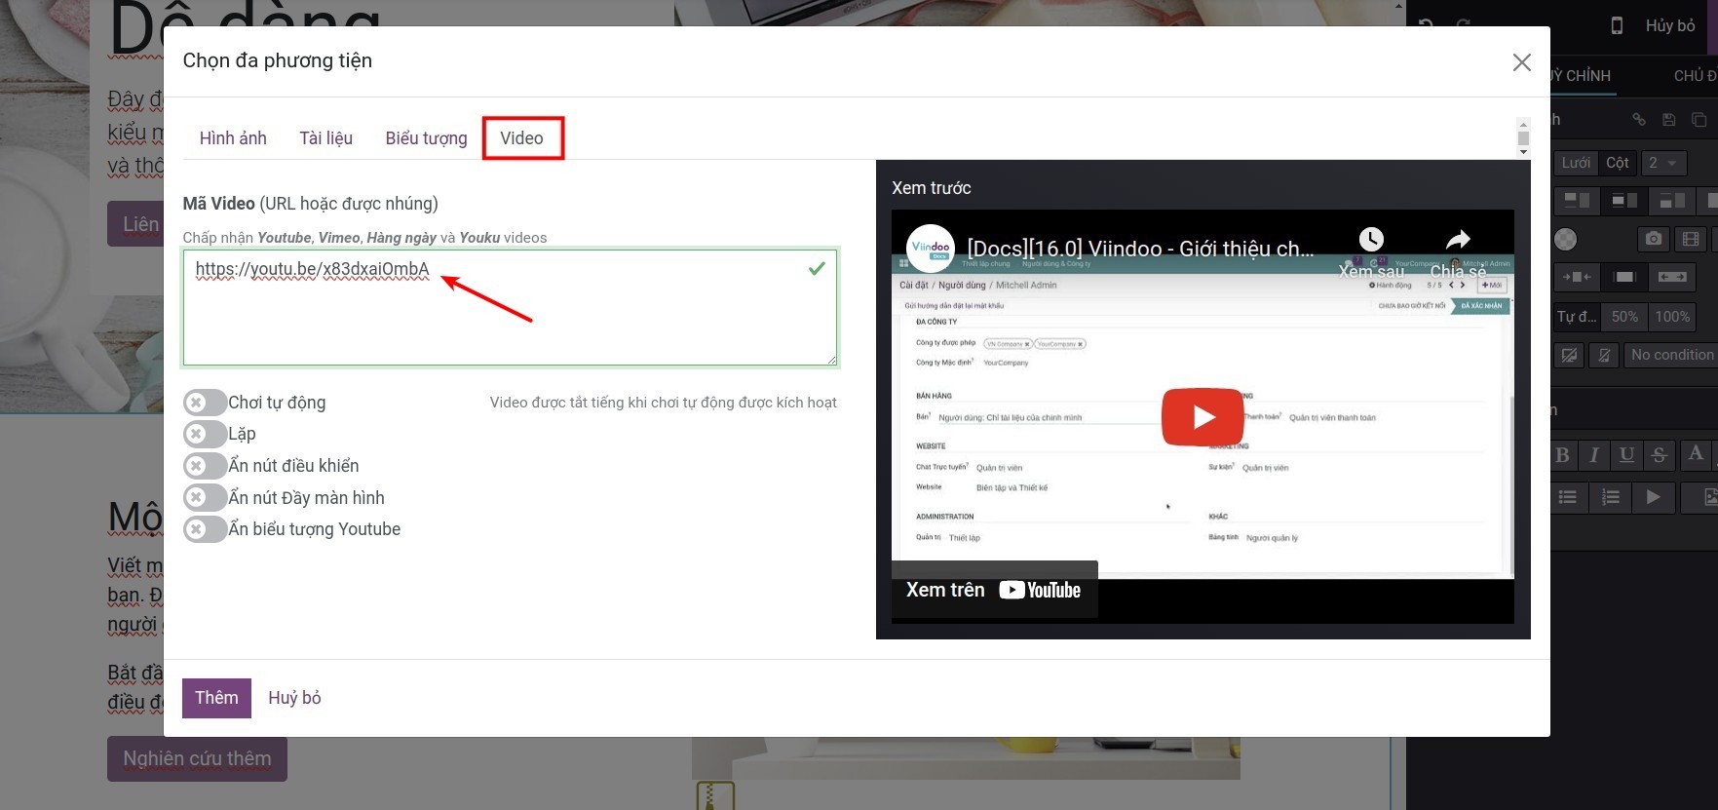This screenshot has width=1718, height=810.
Task: Select the Lưới layout option
Action: point(1576,163)
